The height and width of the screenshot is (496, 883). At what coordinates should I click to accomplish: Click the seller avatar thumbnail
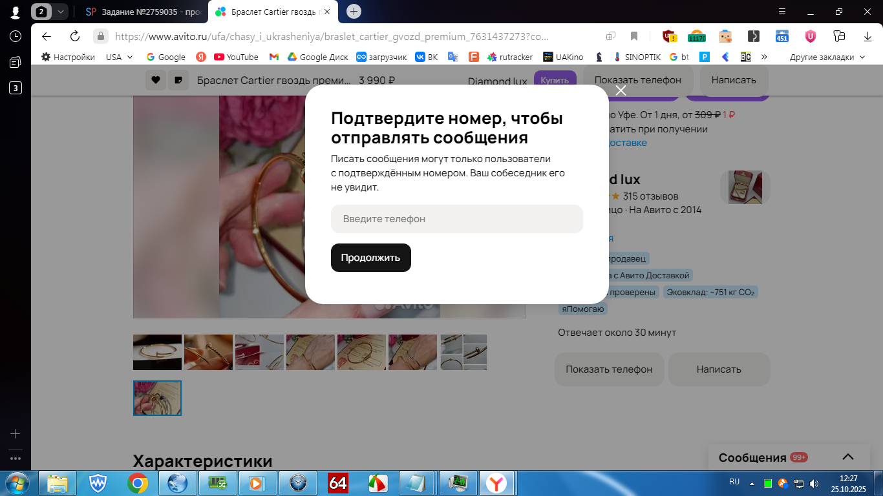[745, 187]
